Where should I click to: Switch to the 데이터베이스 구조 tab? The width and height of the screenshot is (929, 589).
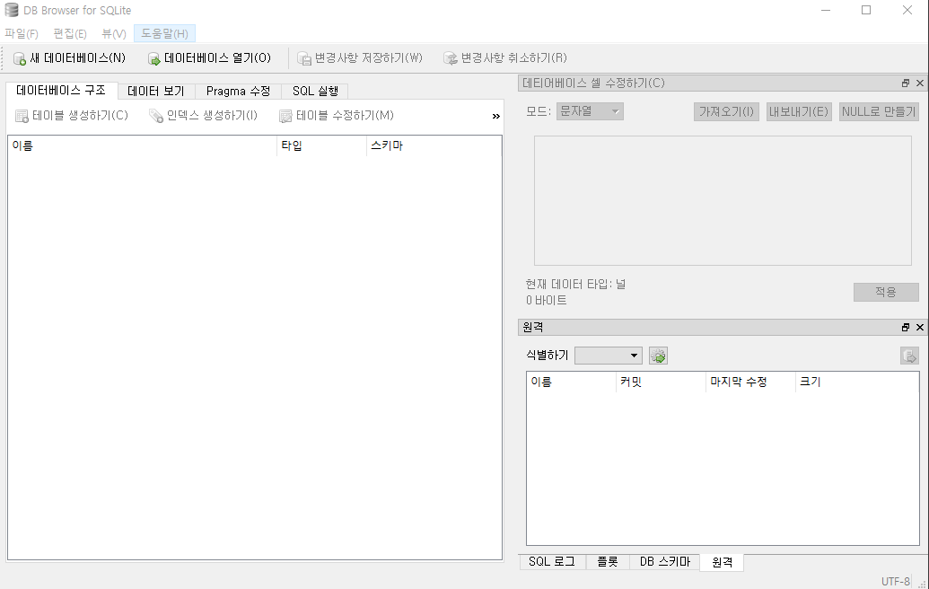(61, 90)
